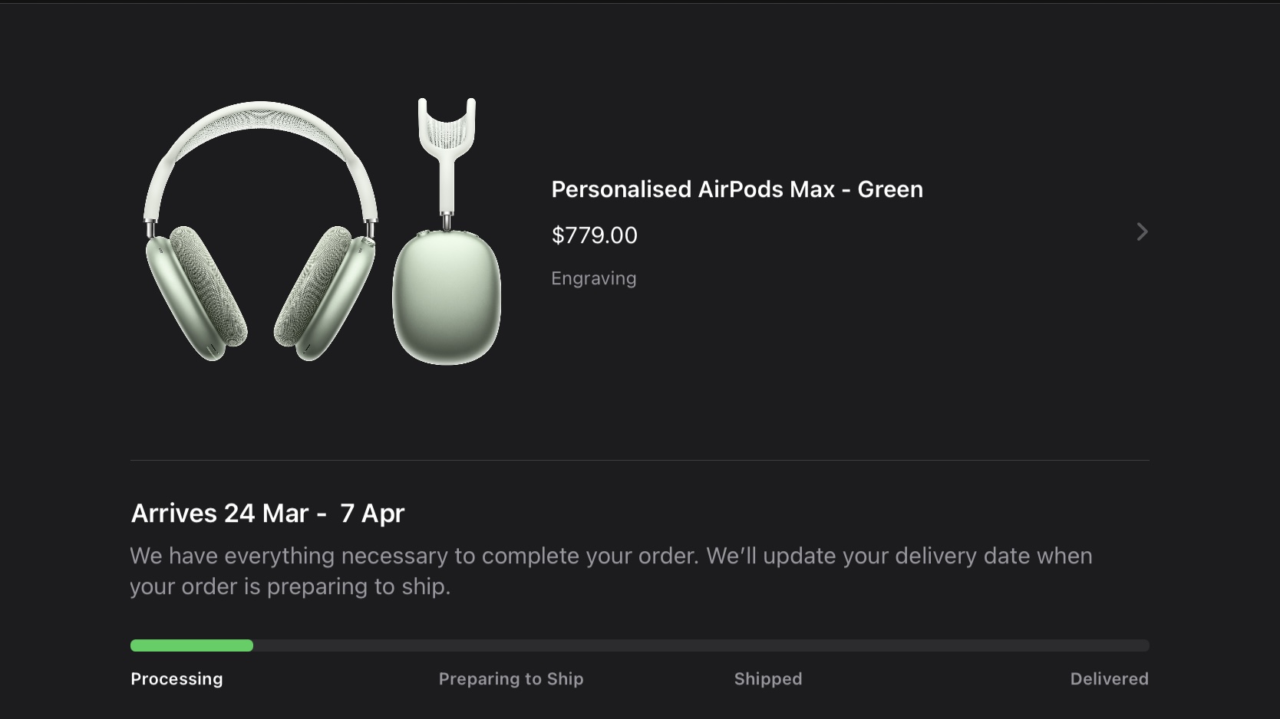Screen dimensions: 1280x719
Task: Click the horizontal divider below the product
Action: 639,460
